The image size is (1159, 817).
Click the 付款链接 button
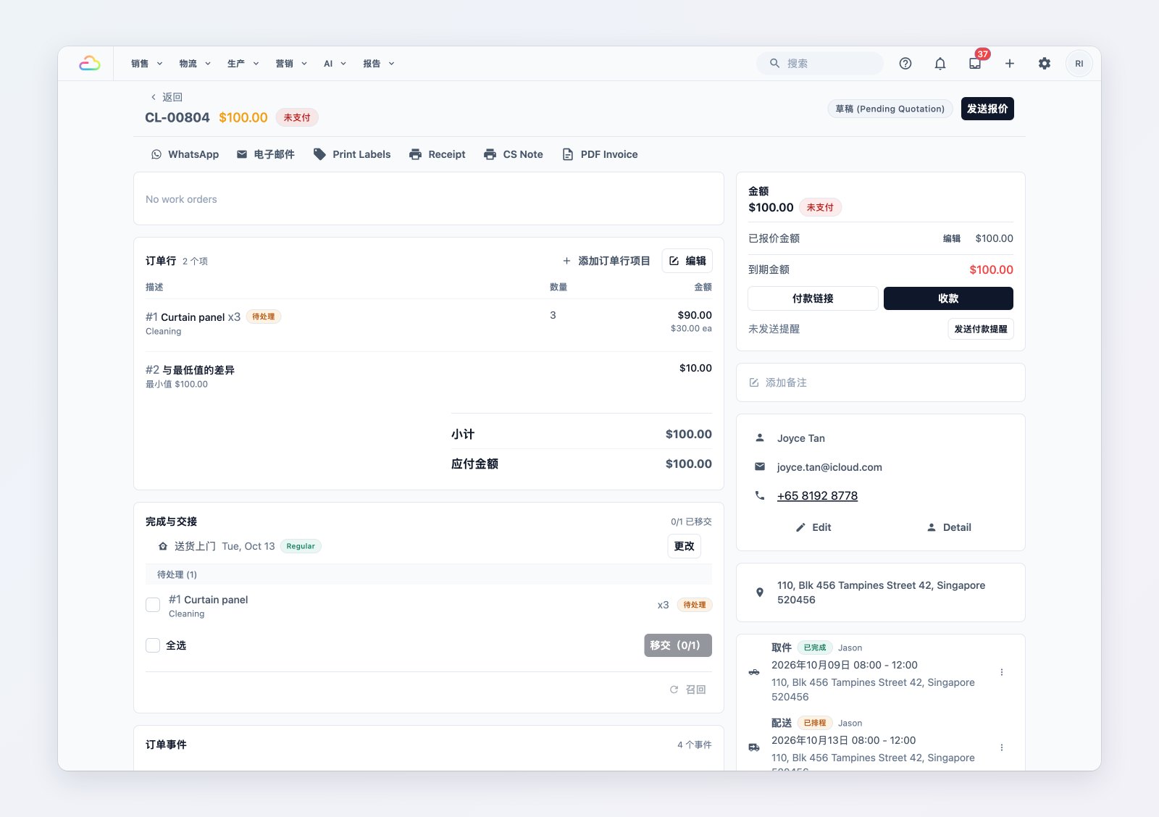pos(813,298)
